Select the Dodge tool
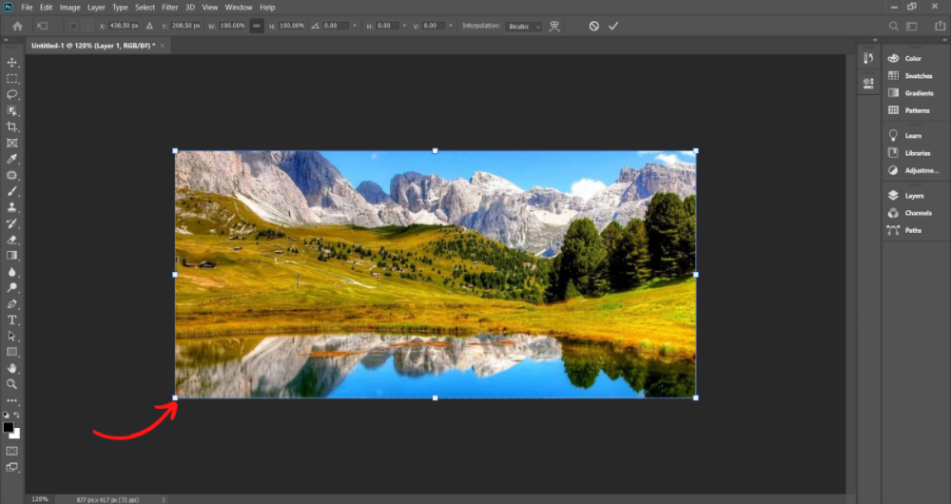Image resolution: width=951 pixels, height=504 pixels. pos(12,287)
